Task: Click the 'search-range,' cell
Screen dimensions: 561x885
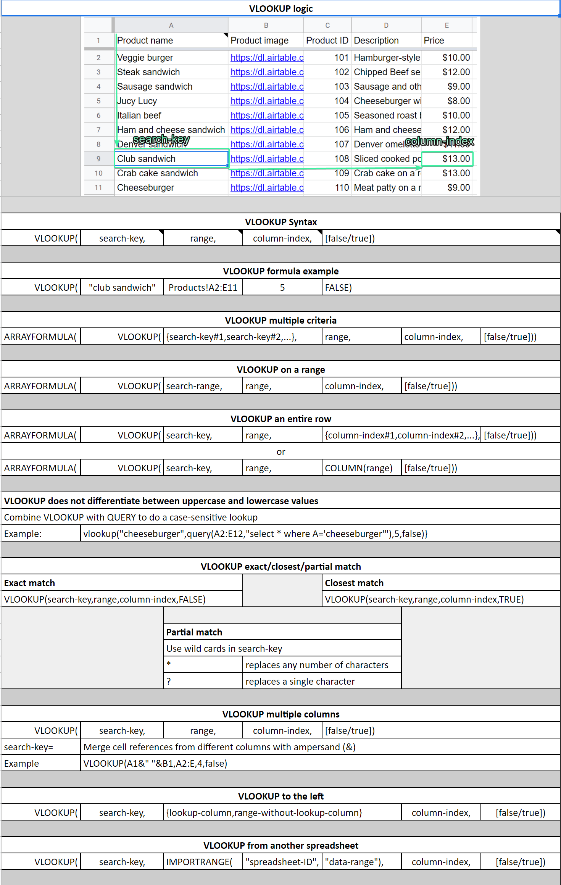Action: (x=203, y=386)
